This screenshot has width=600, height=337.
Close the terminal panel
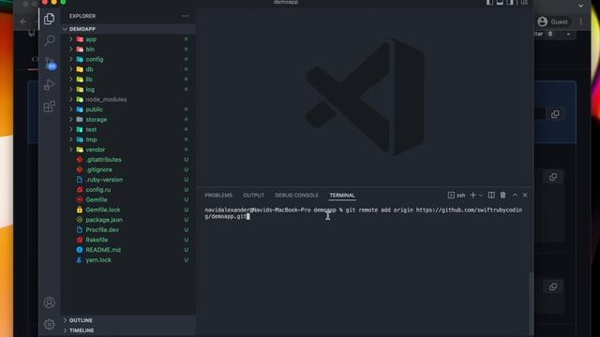(525, 195)
